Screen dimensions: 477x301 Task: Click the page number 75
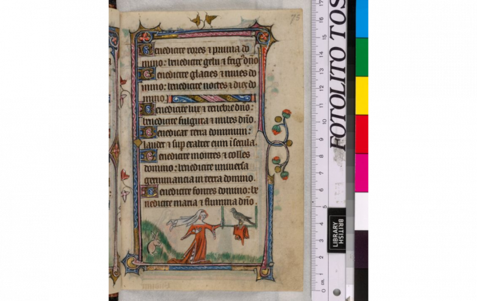coord(294,19)
